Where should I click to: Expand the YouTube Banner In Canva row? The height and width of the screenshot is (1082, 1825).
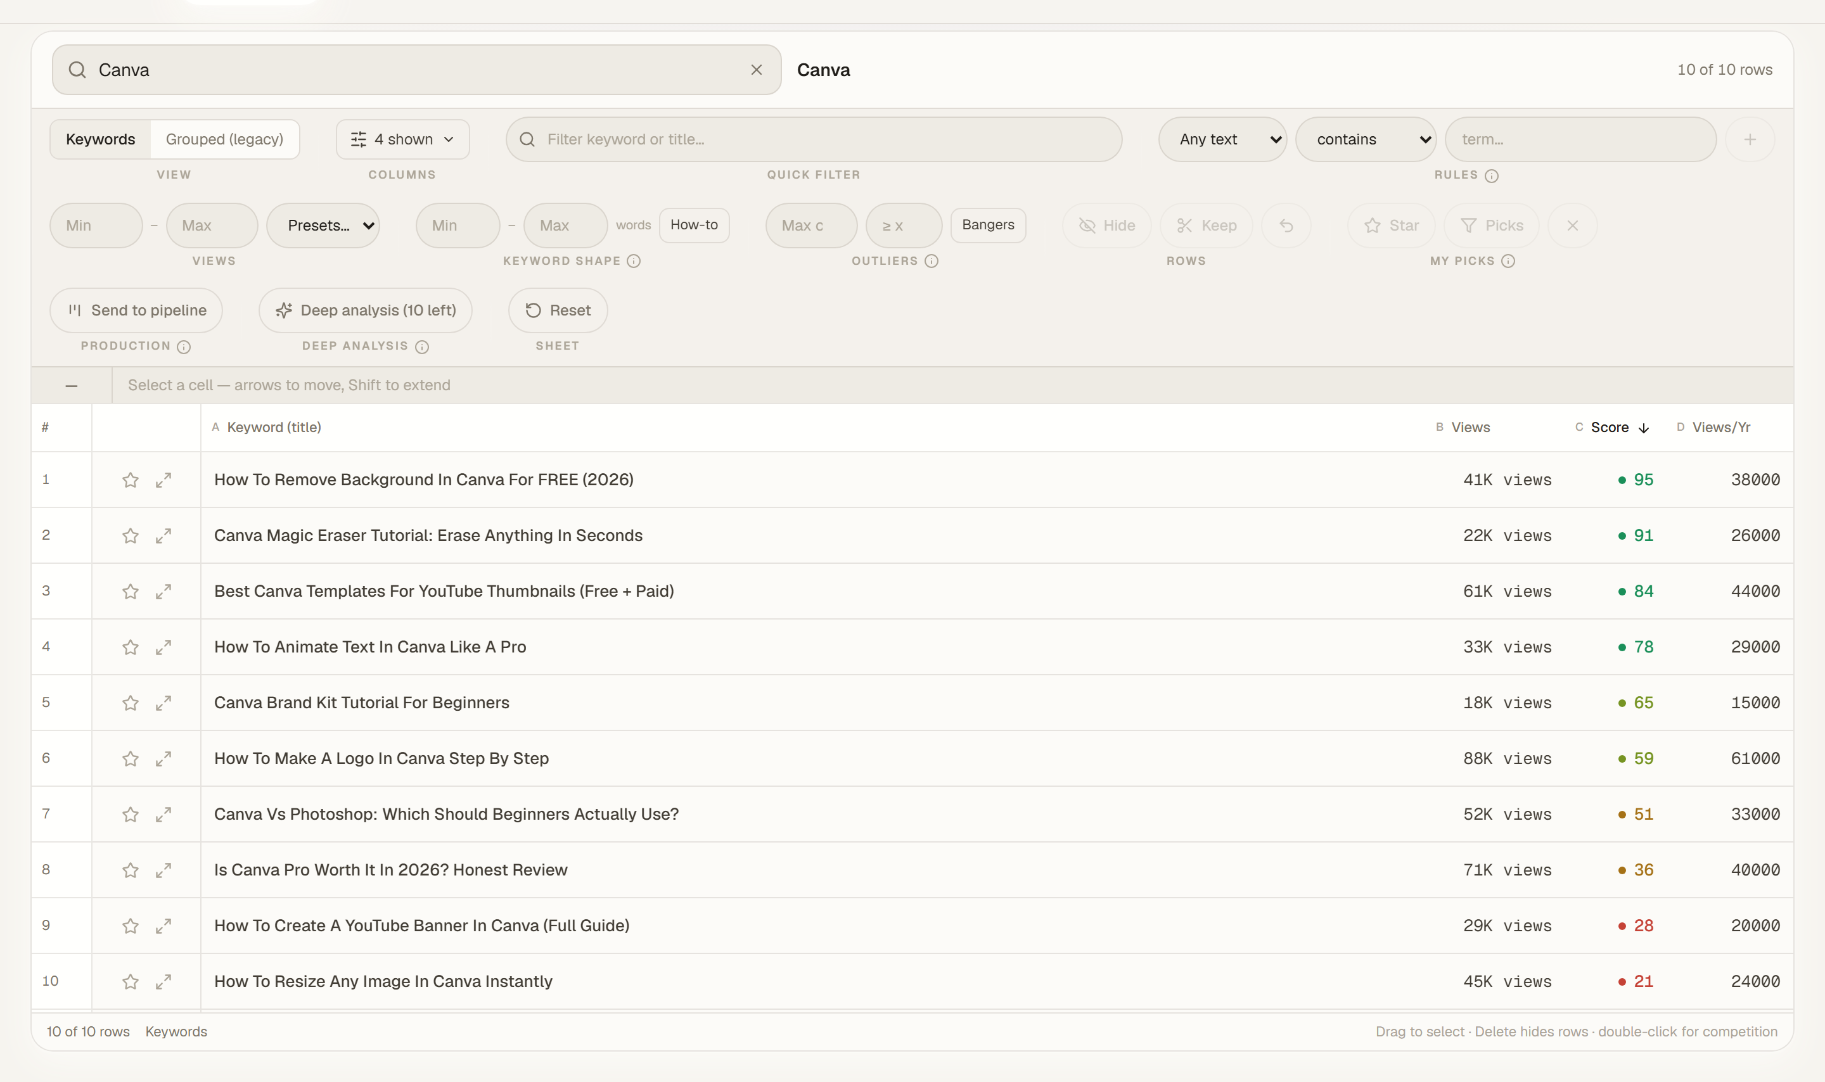tap(163, 926)
